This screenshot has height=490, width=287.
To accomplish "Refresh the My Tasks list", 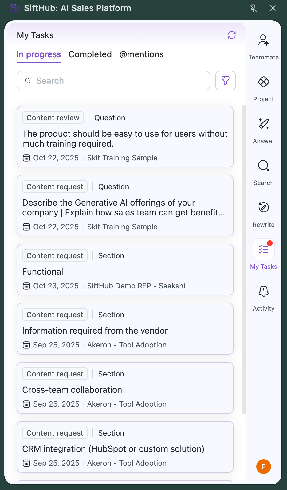I will pyautogui.click(x=232, y=35).
